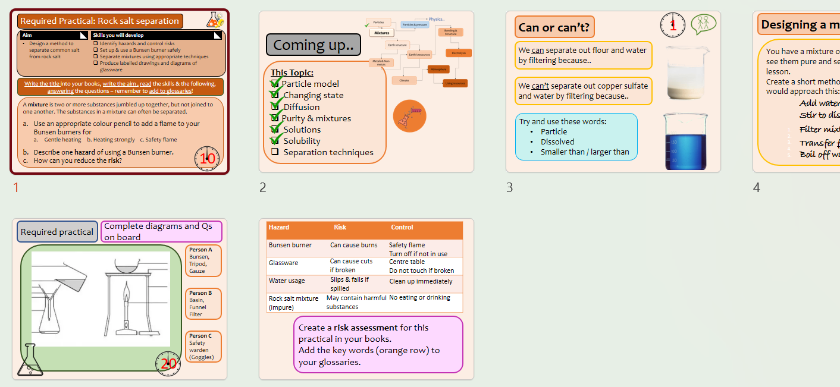Click the green speech bubble people icon
This screenshot has width=840, height=387.
click(x=703, y=24)
